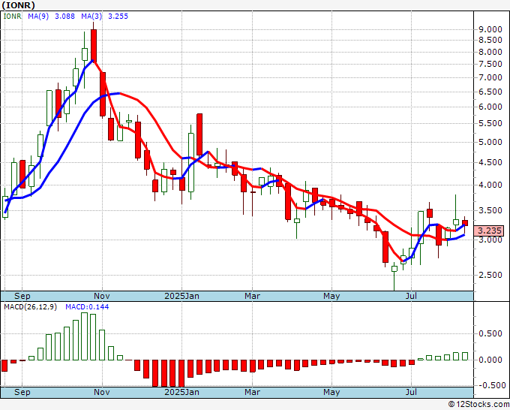Click the Sep label on price chart axis
Viewport: 510px width, 410px height.
pos(22,296)
